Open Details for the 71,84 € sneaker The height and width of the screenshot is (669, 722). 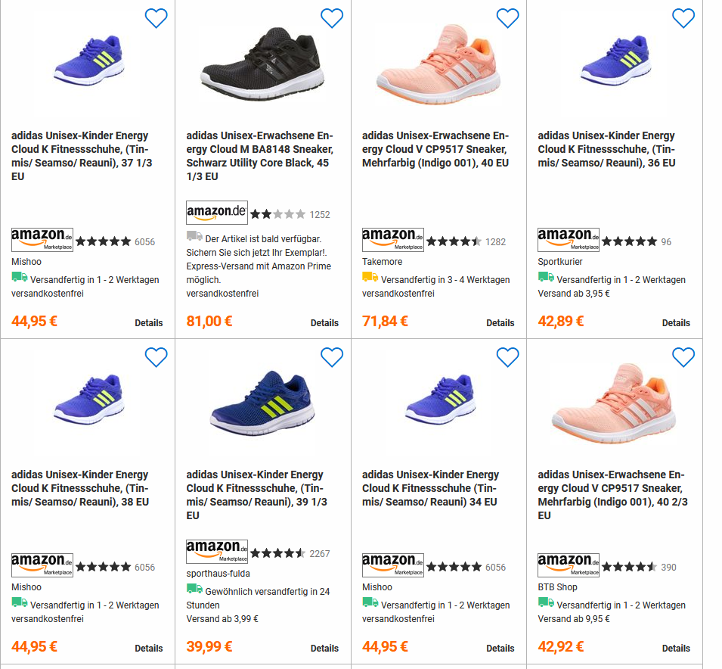(500, 322)
